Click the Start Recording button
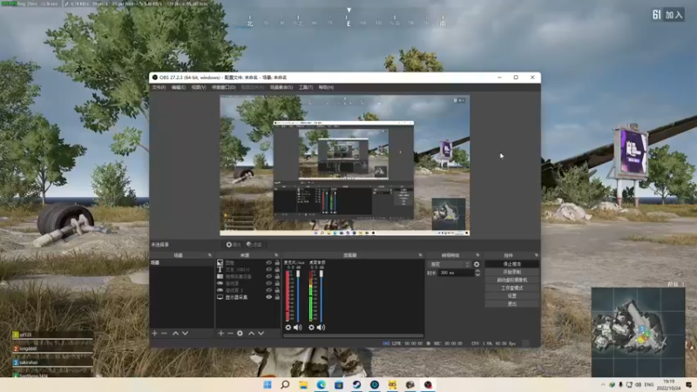 pos(511,272)
